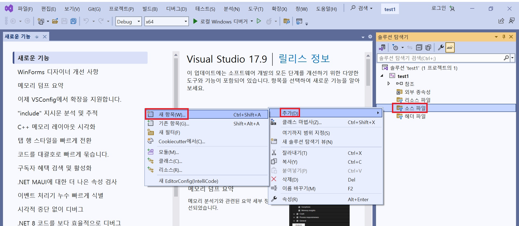Image resolution: width=519 pixels, height=226 pixels.
Task: Start without debugging using hollow play icon
Action: tap(259, 21)
